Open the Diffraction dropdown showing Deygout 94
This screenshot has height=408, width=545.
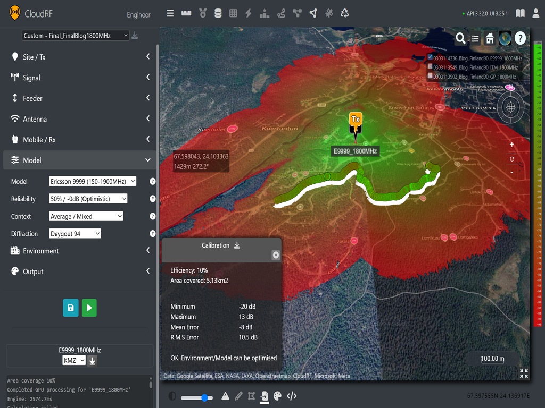75,234
